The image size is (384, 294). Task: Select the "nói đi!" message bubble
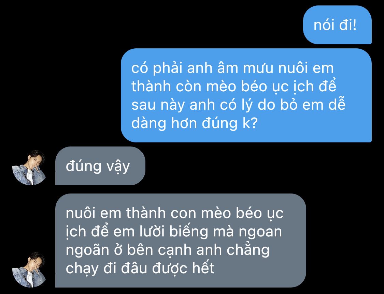click(x=337, y=25)
